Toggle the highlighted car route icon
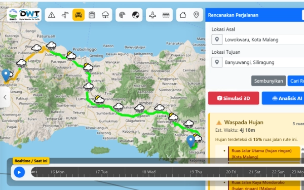The image size is (304, 190). click(x=79, y=15)
